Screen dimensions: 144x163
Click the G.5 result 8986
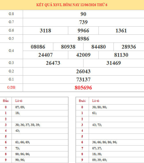coord(83,39)
